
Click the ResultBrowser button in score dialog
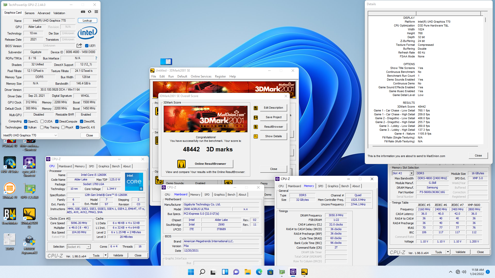click(x=274, y=127)
